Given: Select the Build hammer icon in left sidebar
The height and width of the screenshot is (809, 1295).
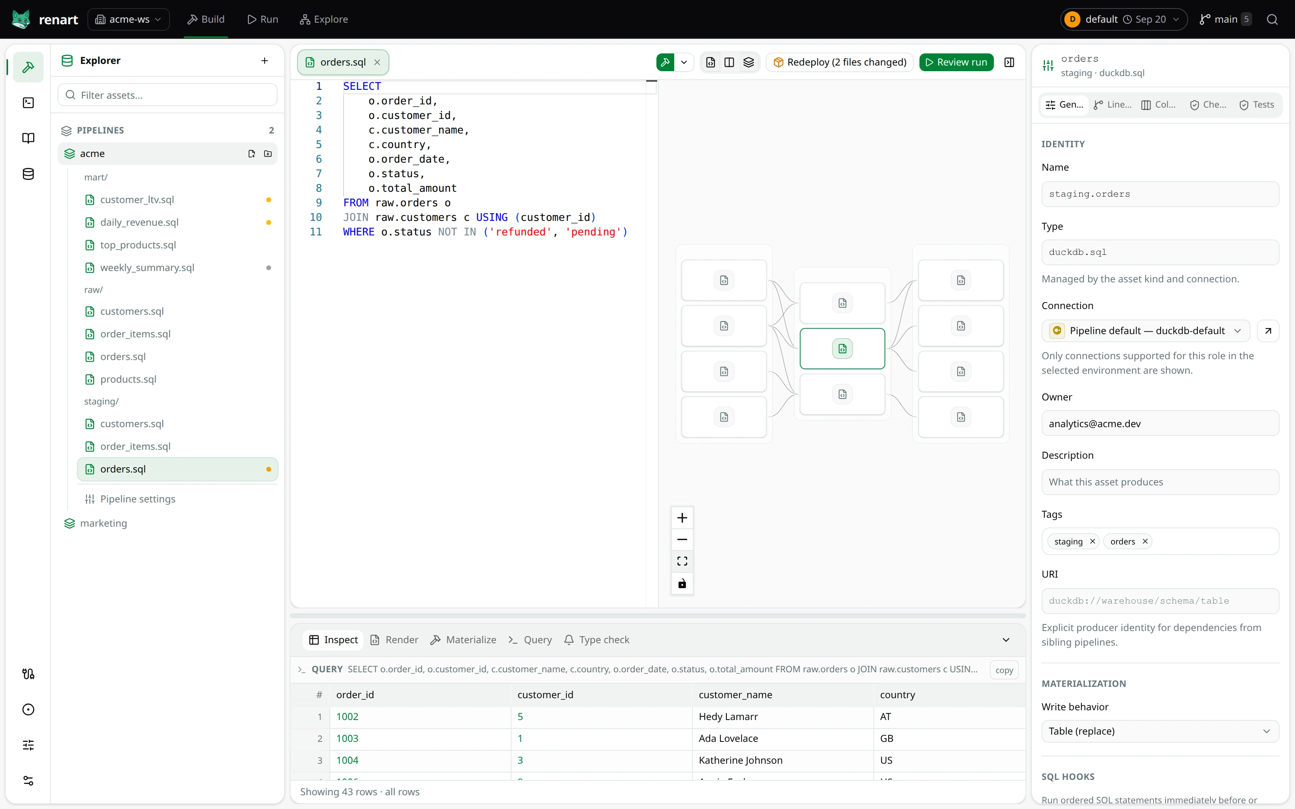Looking at the screenshot, I should [28, 67].
